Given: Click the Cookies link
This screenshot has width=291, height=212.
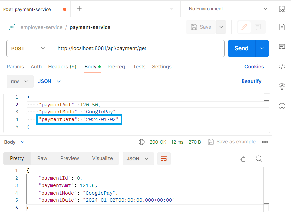Looking at the screenshot, I should click(x=254, y=67).
